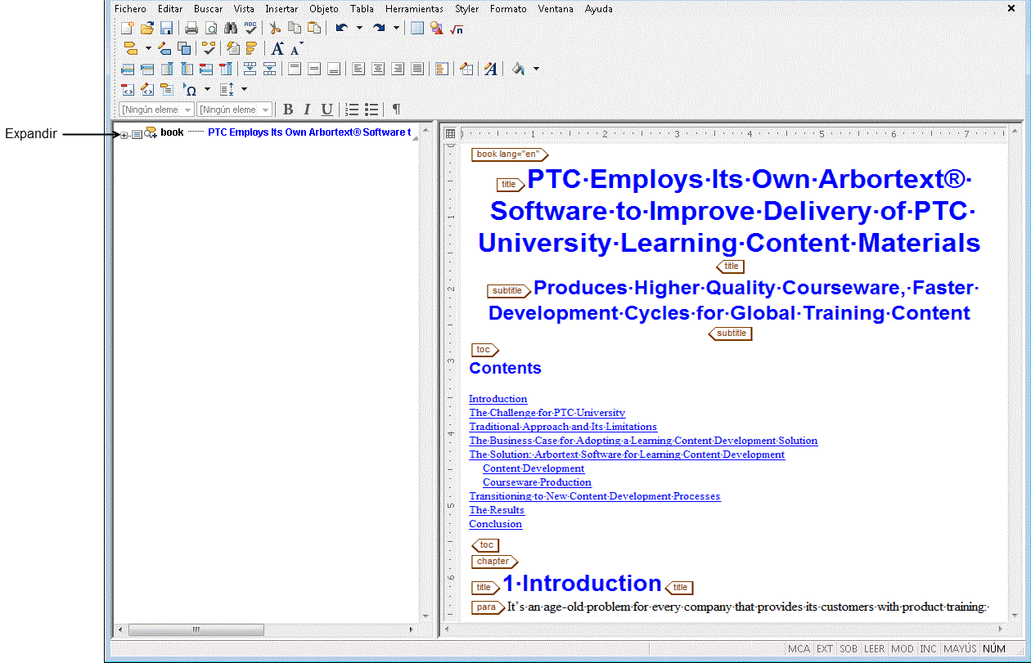Click the paint bucket shading icon
Screen dimensions: 1031x663
pos(518,69)
